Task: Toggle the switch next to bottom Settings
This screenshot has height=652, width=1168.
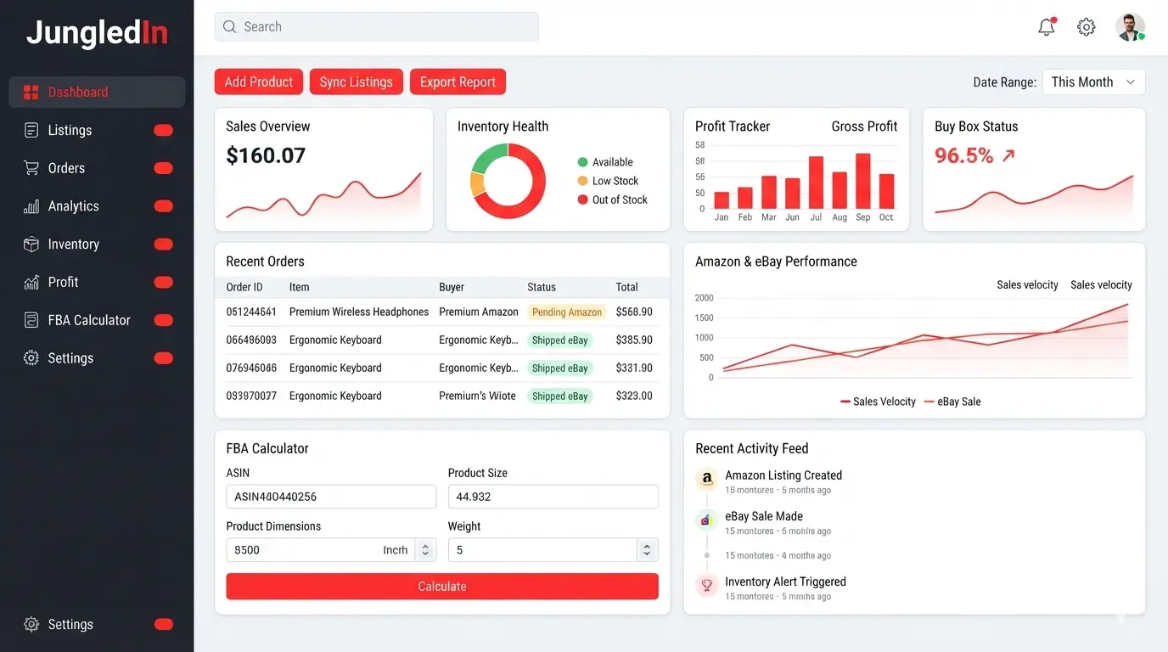Action: [163, 624]
